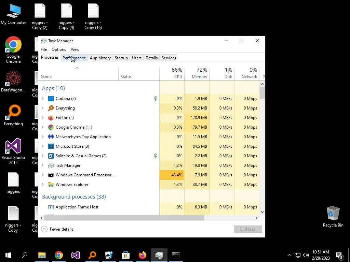Click the vertical scrollbar up arrow
The image size is (350, 262).
[262, 84]
